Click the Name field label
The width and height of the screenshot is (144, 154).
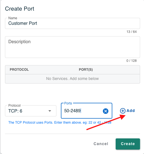(13, 18)
